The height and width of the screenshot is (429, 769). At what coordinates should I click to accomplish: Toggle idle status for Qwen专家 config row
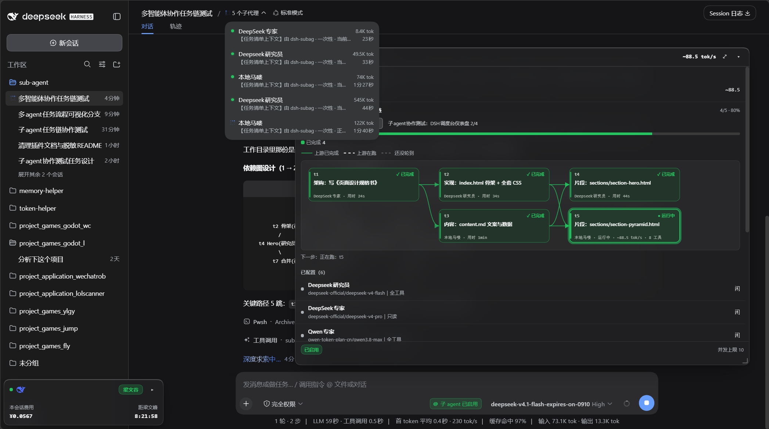[x=737, y=335]
